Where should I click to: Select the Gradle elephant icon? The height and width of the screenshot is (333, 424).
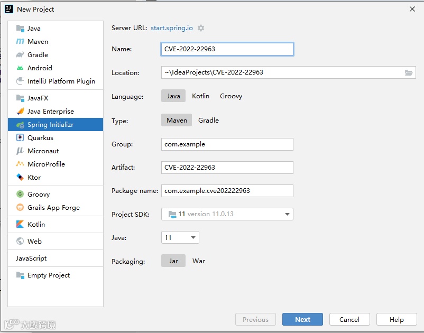pyautogui.click(x=20, y=54)
